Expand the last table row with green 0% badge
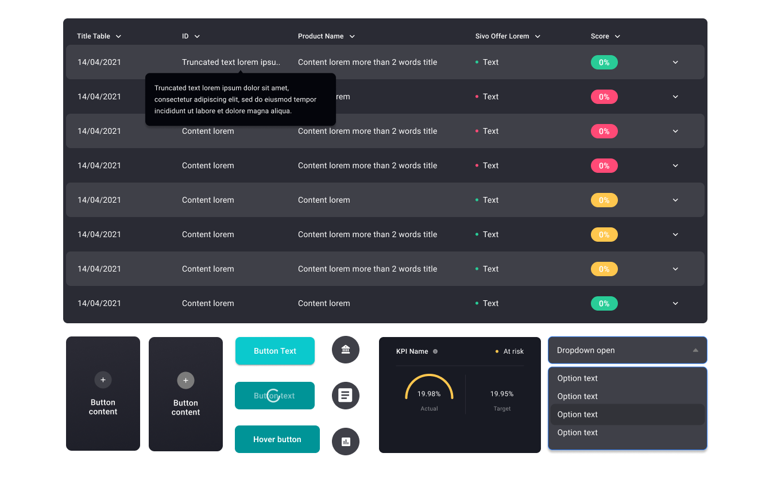This screenshot has height=480, width=758. coord(675,303)
